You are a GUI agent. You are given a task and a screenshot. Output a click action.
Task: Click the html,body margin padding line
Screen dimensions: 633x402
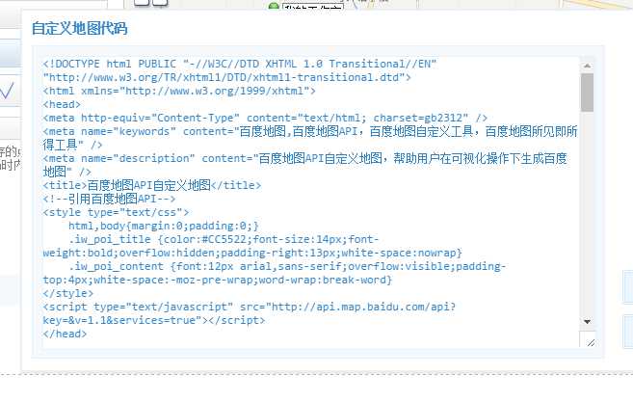point(164,226)
